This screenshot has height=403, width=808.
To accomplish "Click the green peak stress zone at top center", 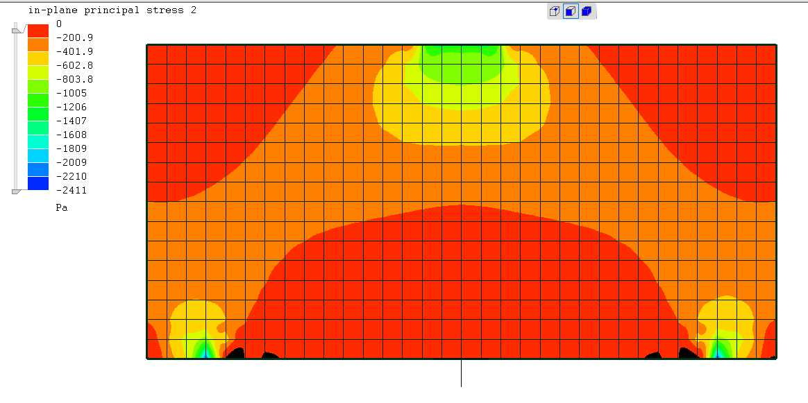I will [461, 63].
